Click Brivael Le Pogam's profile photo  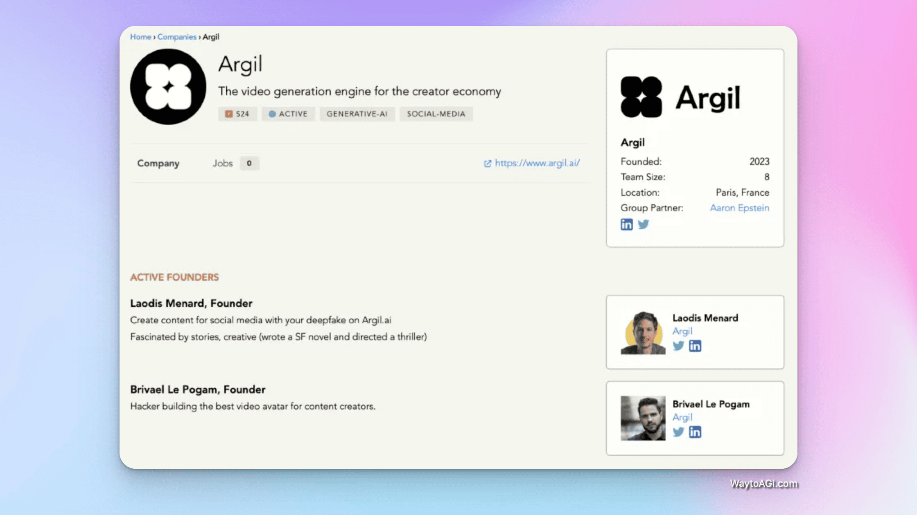[643, 418]
